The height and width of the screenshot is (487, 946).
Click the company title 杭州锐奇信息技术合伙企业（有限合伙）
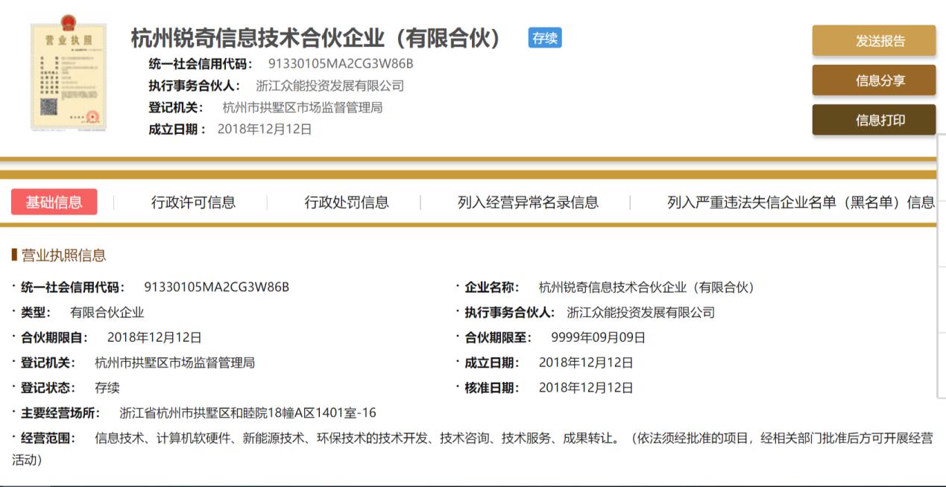pyautogui.click(x=316, y=38)
